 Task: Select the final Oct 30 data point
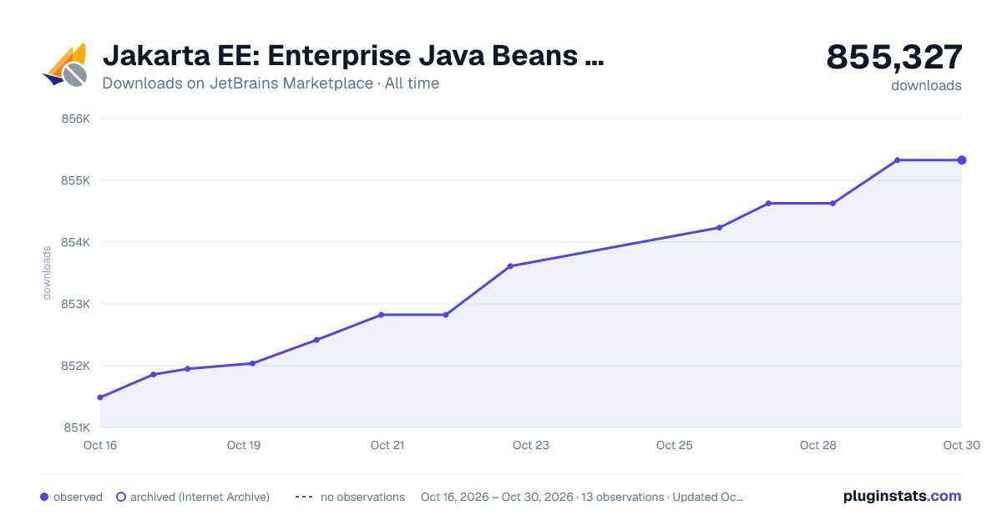962,160
